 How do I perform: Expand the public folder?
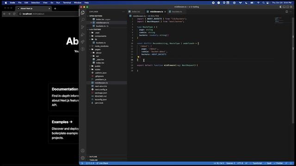pos(107,66)
